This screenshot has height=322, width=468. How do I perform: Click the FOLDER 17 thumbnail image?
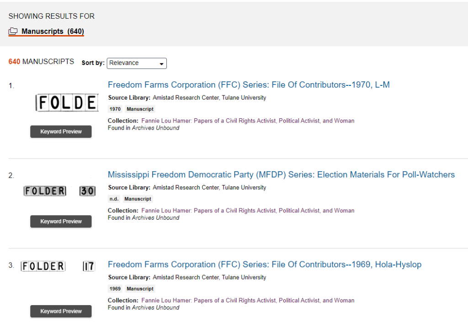58,266
